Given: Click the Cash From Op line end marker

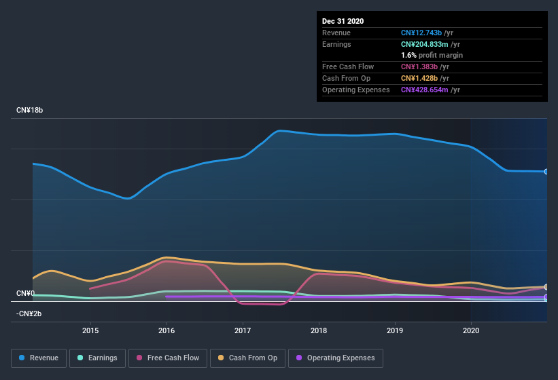Looking at the screenshot, I should [x=546, y=287].
